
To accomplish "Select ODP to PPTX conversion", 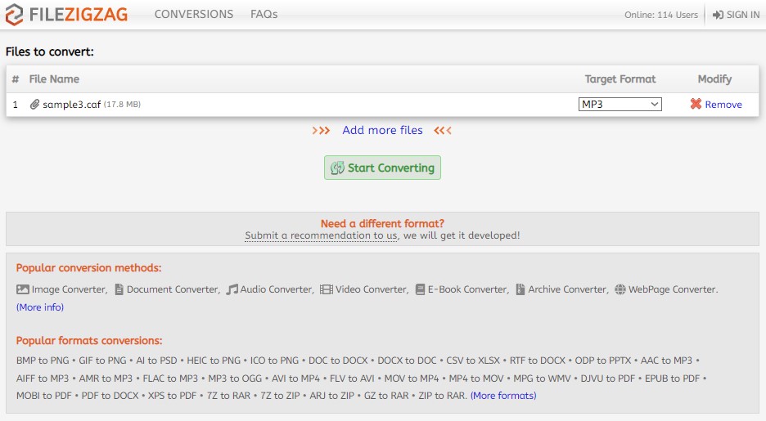I will [x=603, y=361].
